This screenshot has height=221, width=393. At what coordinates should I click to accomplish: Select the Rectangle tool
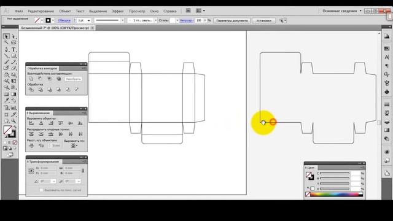coord(14,56)
